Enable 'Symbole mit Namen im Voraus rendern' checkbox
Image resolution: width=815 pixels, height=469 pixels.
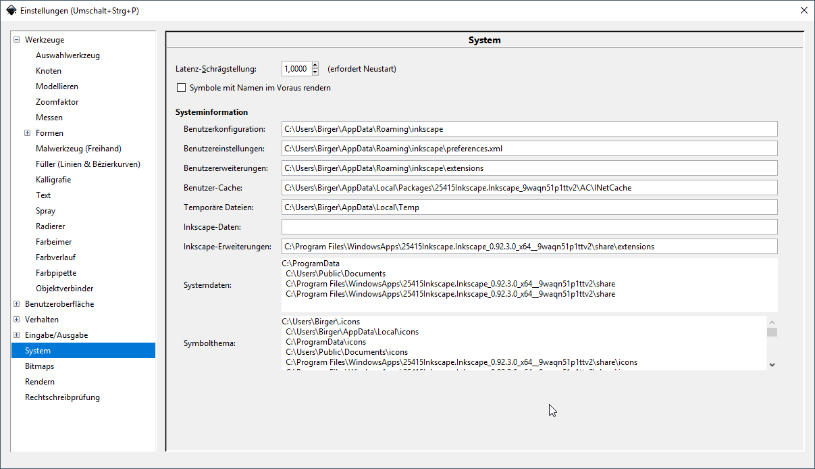[181, 88]
